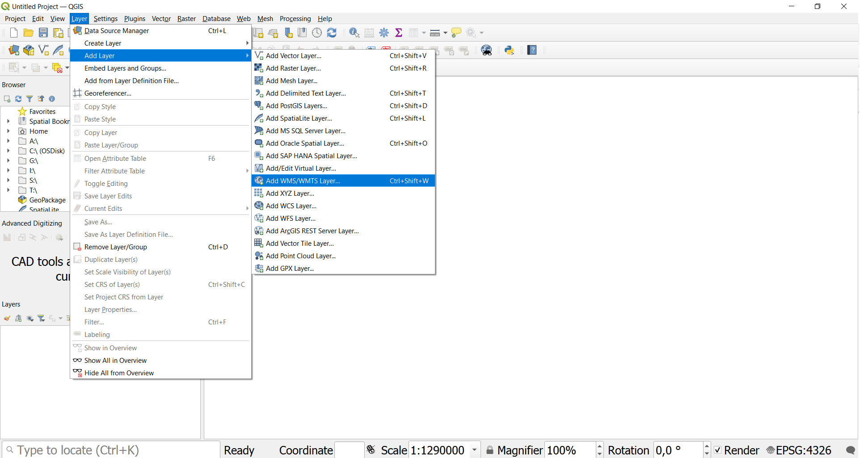Click the Deselect Features toolbar icon
This screenshot has height=458, width=860.
coord(57,68)
